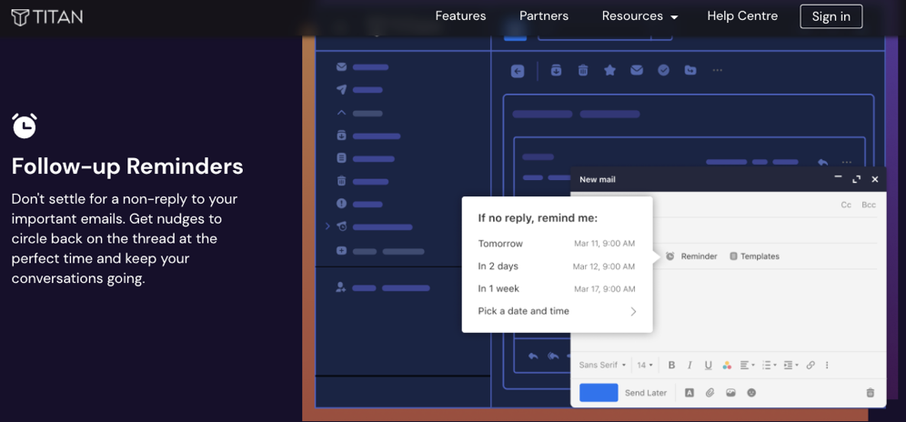906x422 pixels.
Task: Click the Titan logo
Action: [x=46, y=16]
